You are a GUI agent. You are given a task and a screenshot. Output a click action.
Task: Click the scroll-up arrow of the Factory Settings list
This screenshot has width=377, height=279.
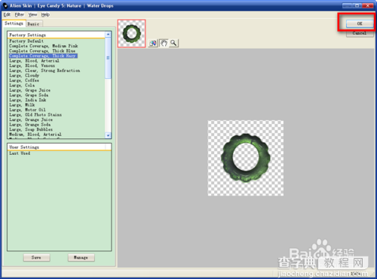(108, 35)
